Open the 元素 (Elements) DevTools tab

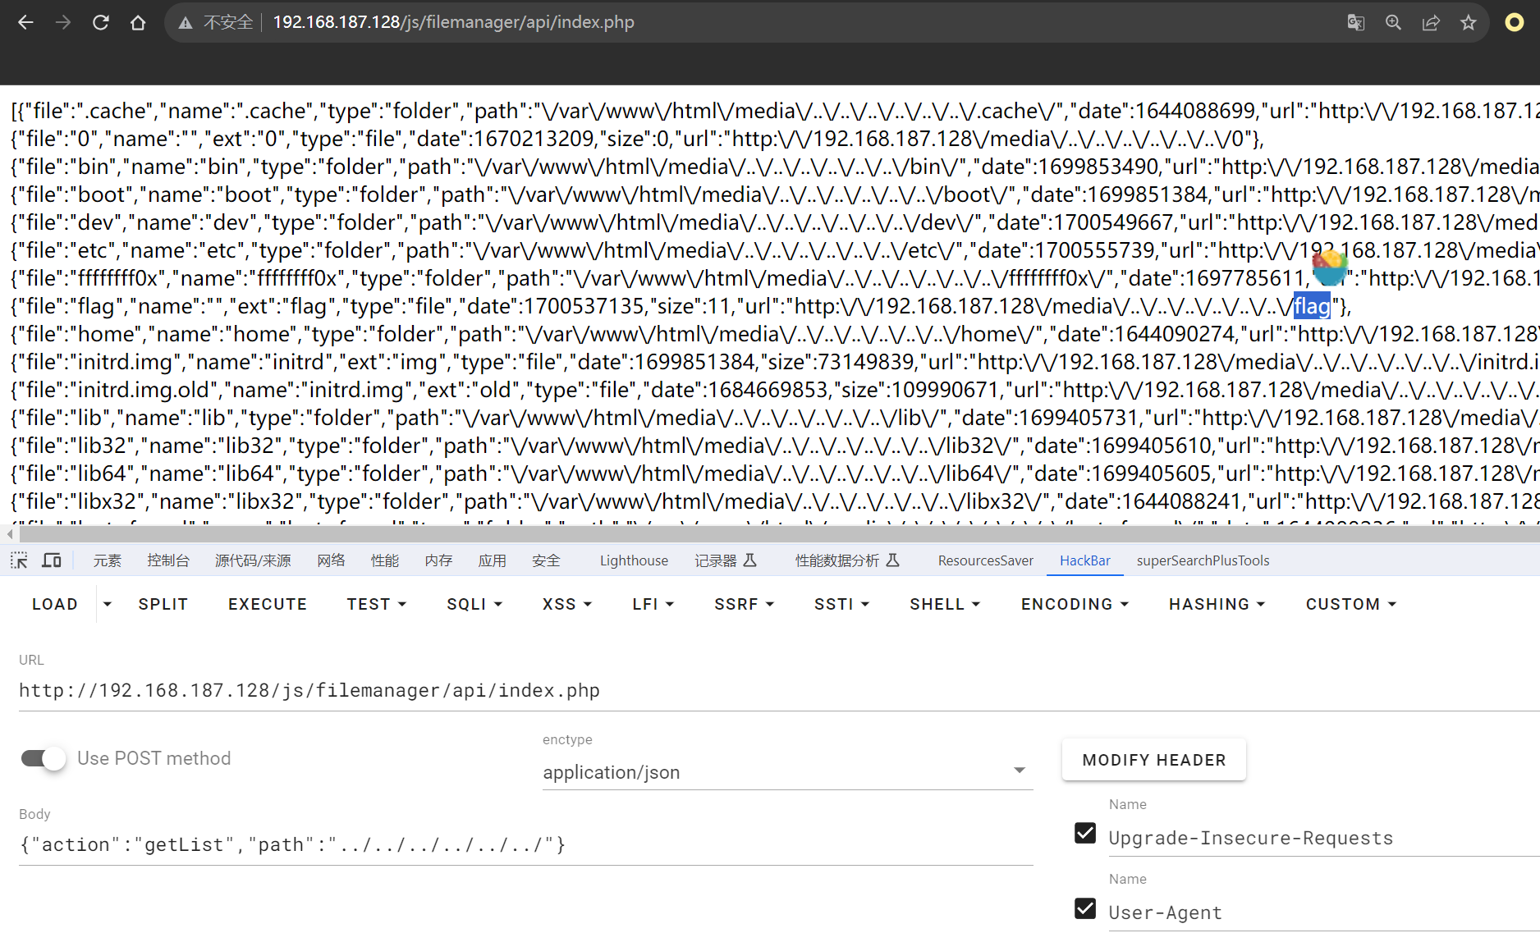(x=108, y=560)
